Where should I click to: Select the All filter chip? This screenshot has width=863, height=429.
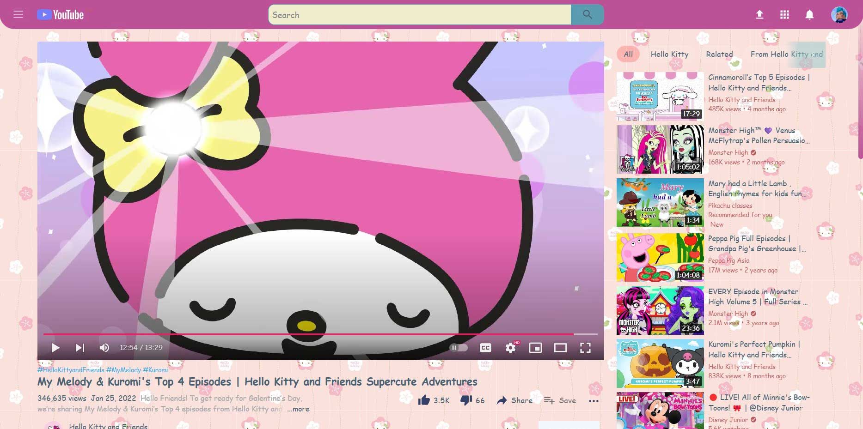[x=628, y=54]
